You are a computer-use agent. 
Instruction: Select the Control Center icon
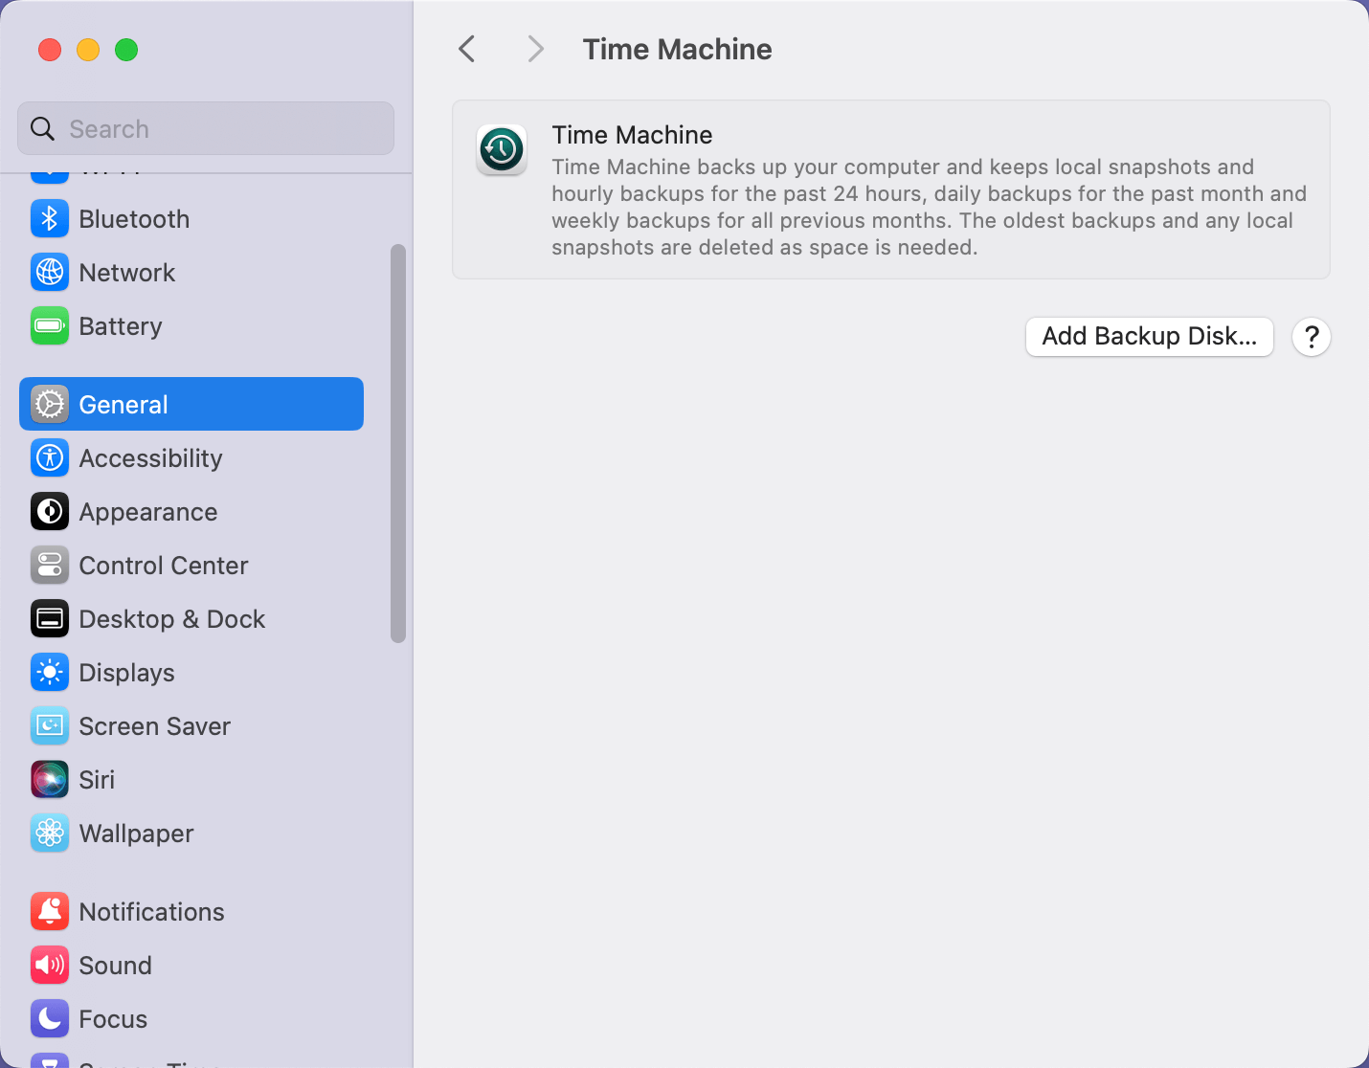coord(50,565)
